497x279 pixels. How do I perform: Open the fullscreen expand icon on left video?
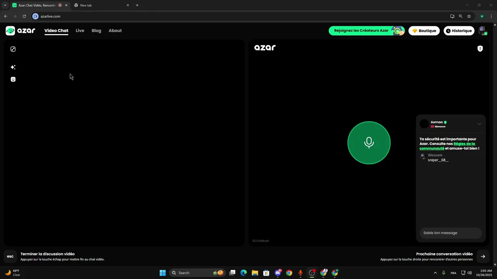[x=13, y=49]
